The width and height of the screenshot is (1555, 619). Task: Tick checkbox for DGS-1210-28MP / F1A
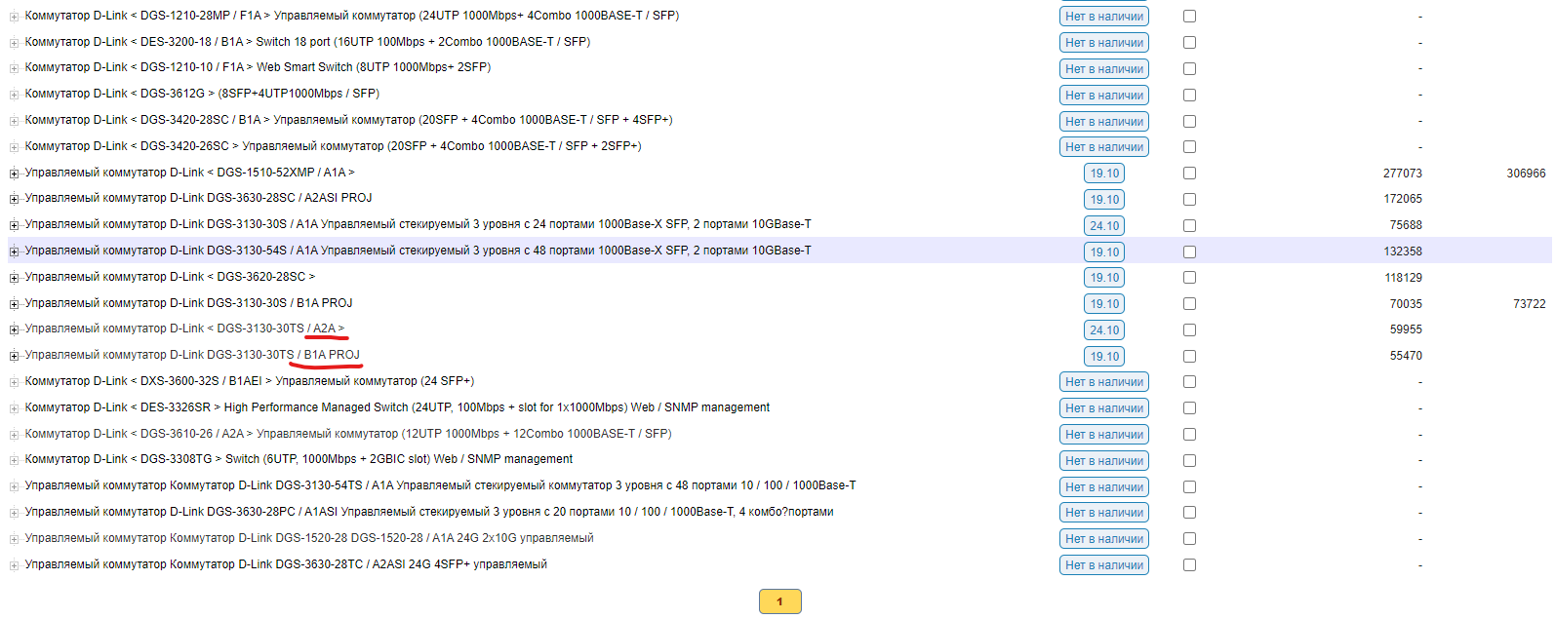point(1189,17)
